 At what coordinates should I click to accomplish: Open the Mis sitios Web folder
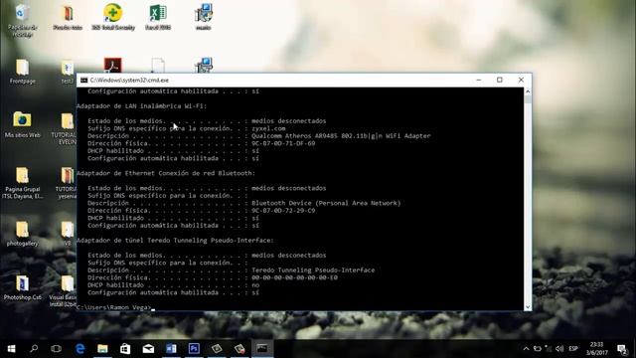(x=22, y=124)
